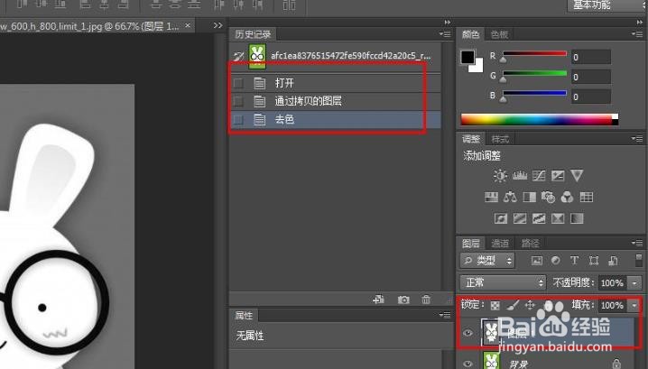This screenshot has width=648, height=369.
Task: Set history brush source to 通过拷贝的图层 state
Action: coord(238,101)
